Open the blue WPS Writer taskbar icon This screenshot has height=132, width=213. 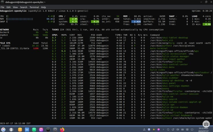27,129
